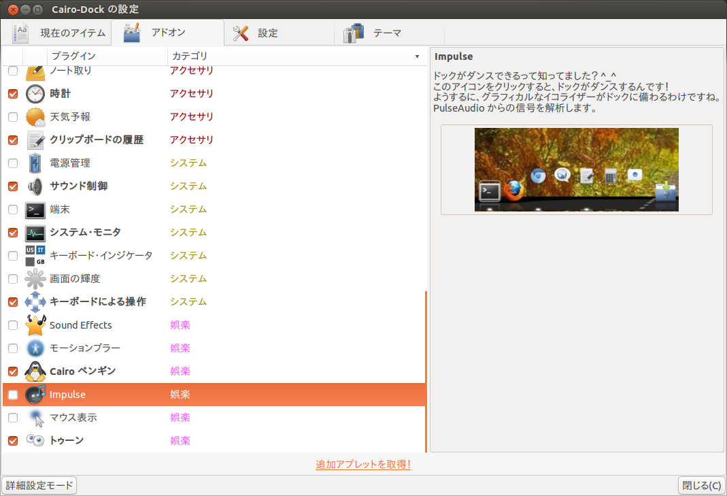Viewport: 727px width, 496px height.
Task: Select the mouse display (マウス表示) cursor icon
Action: pyautogui.click(x=35, y=418)
